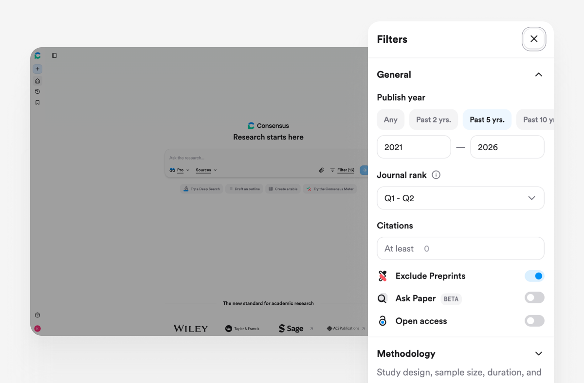Click Try the Consensus Meter chip
This screenshot has width=584, height=383.
click(x=329, y=189)
